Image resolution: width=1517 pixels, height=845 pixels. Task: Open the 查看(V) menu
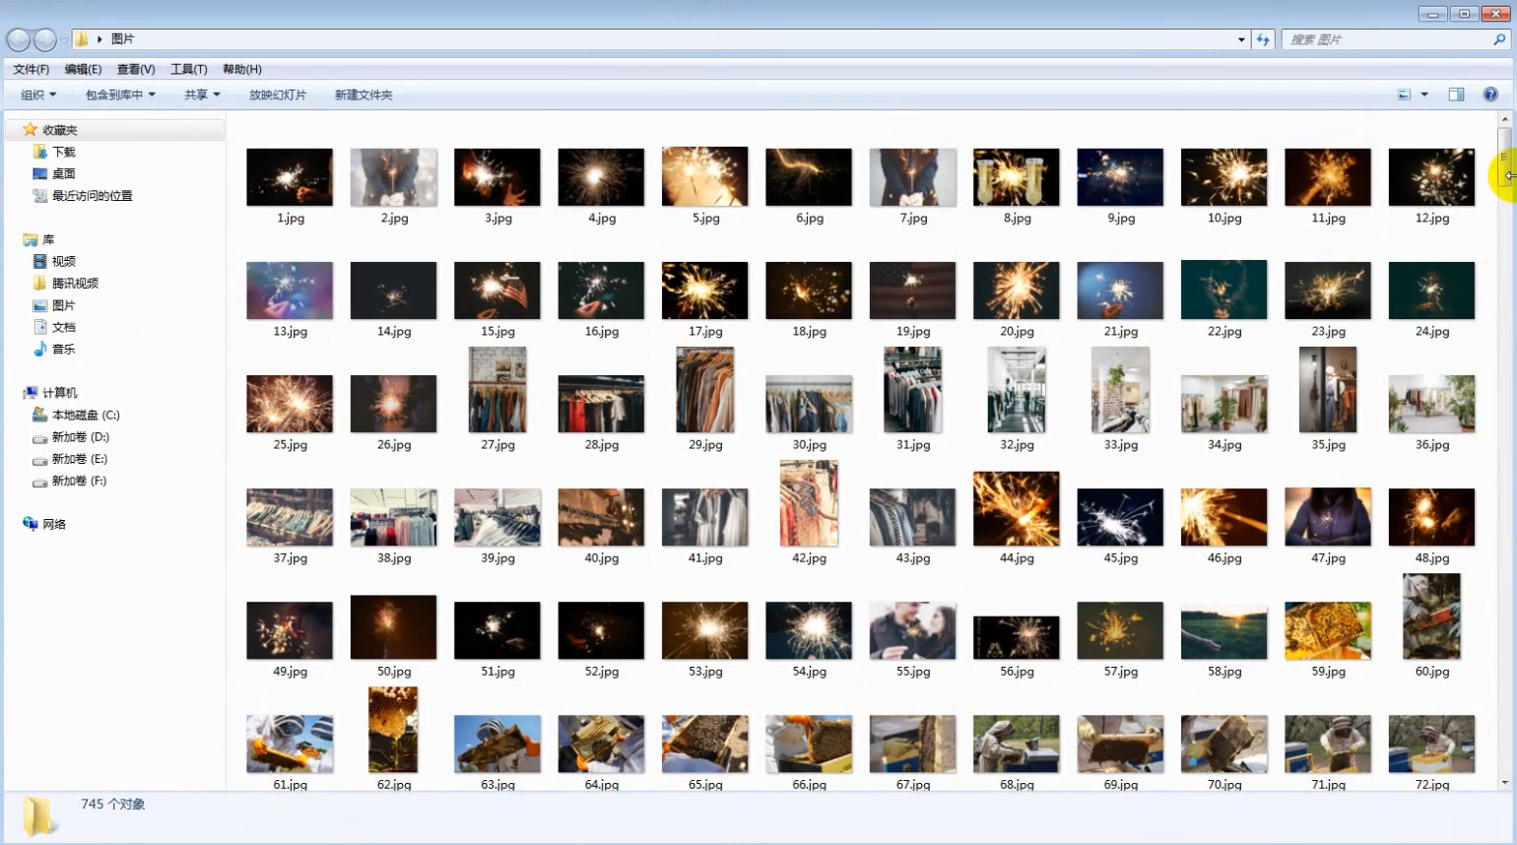click(136, 69)
